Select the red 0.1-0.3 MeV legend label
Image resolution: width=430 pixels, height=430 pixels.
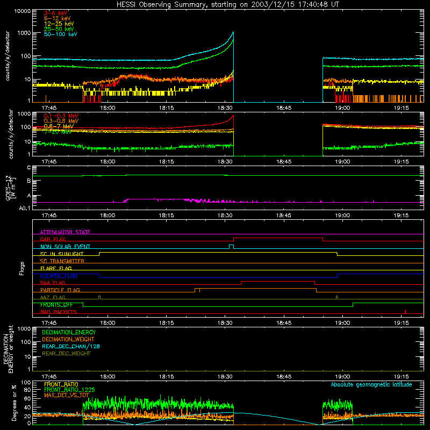(x=61, y=116)
